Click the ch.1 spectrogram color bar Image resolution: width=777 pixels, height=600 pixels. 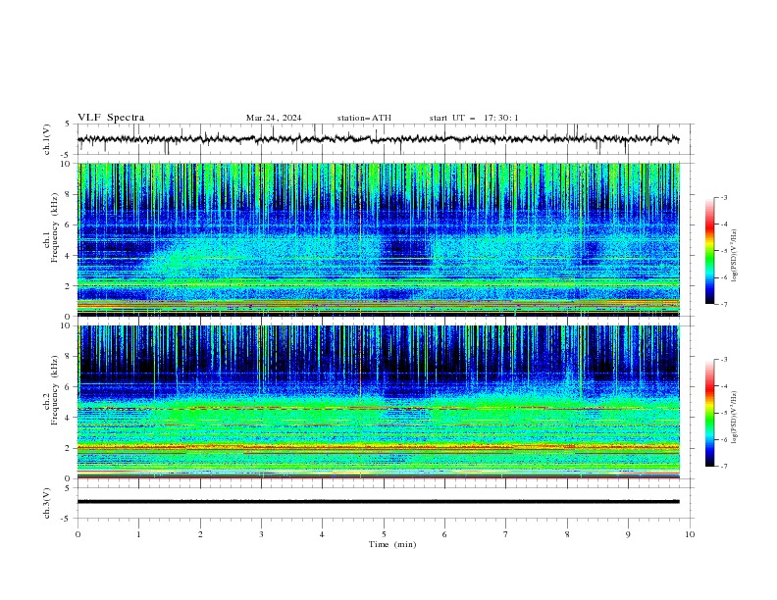coord(709,251)
